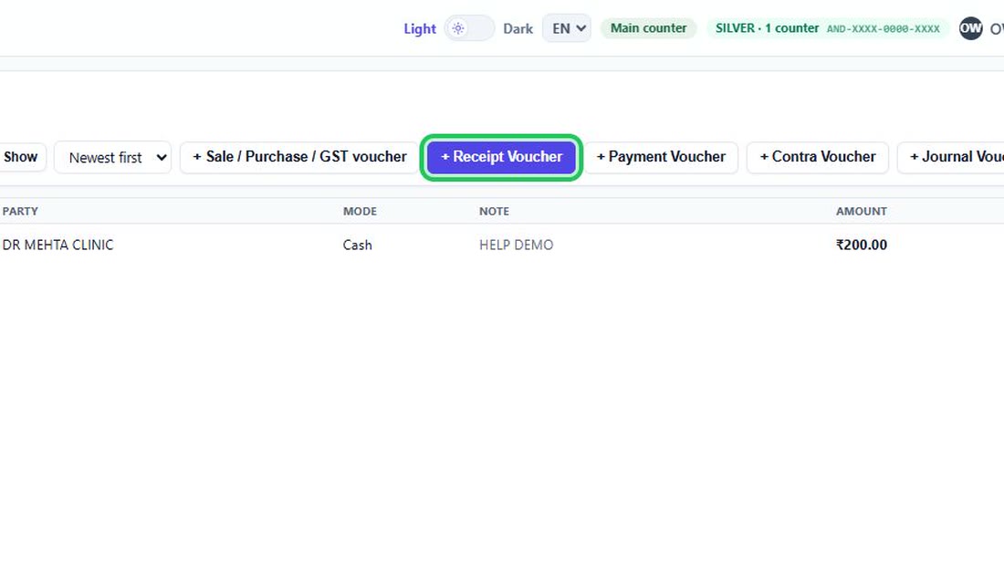
Task: Click the AMOUNT column header
Action: tap(862, 211)
